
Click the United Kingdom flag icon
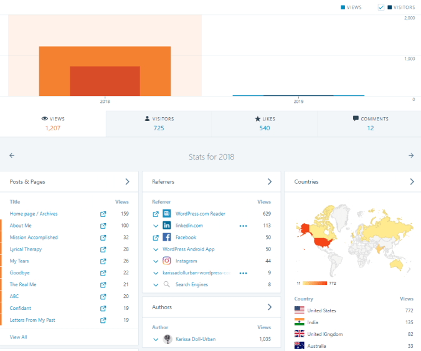(300, 334)
